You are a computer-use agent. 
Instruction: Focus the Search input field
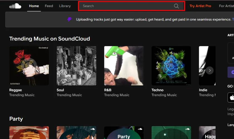(x=131, y=6)
